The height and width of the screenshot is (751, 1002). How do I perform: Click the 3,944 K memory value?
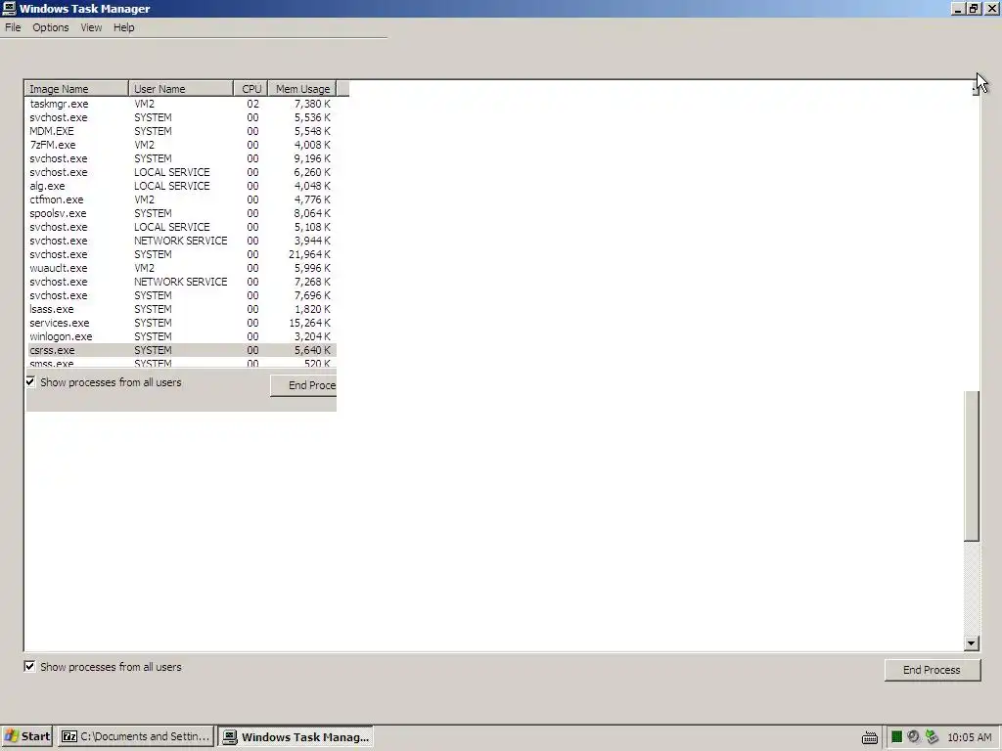click(x=312, y=241)
